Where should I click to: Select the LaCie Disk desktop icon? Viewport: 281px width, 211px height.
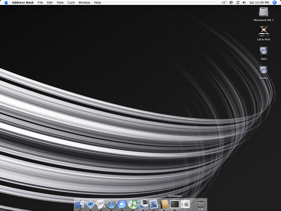tap(263, 31)
